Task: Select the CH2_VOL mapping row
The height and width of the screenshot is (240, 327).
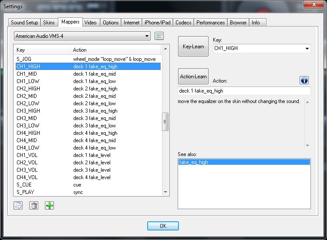Action: (x=87, y=163)
